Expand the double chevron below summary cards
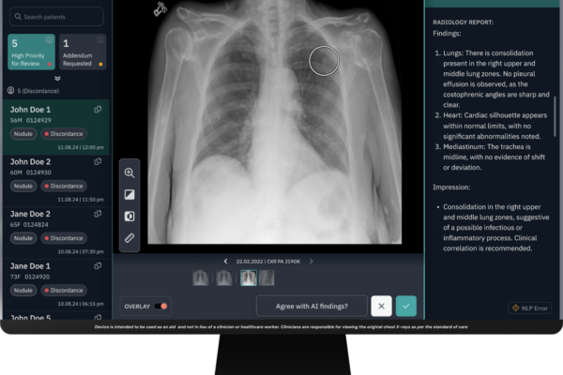563x375 pixels. [55, 79]
